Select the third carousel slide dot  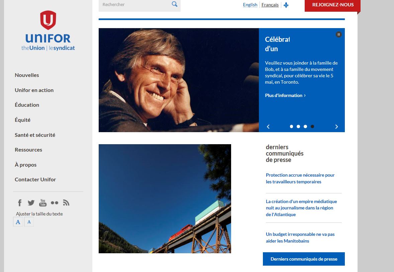(305, 126)
